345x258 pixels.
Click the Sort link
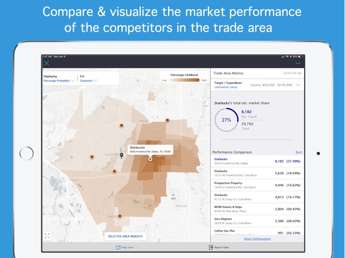coord(299,152)
